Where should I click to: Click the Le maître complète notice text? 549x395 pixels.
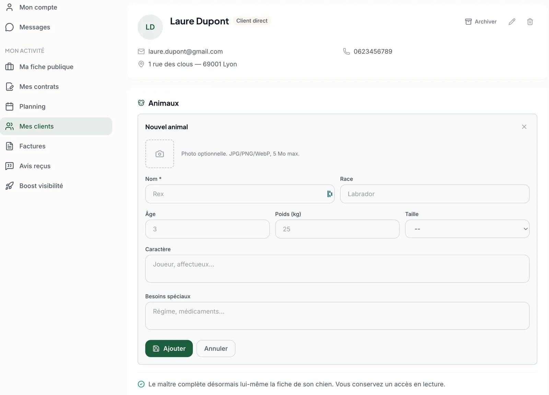coord(296,384)
